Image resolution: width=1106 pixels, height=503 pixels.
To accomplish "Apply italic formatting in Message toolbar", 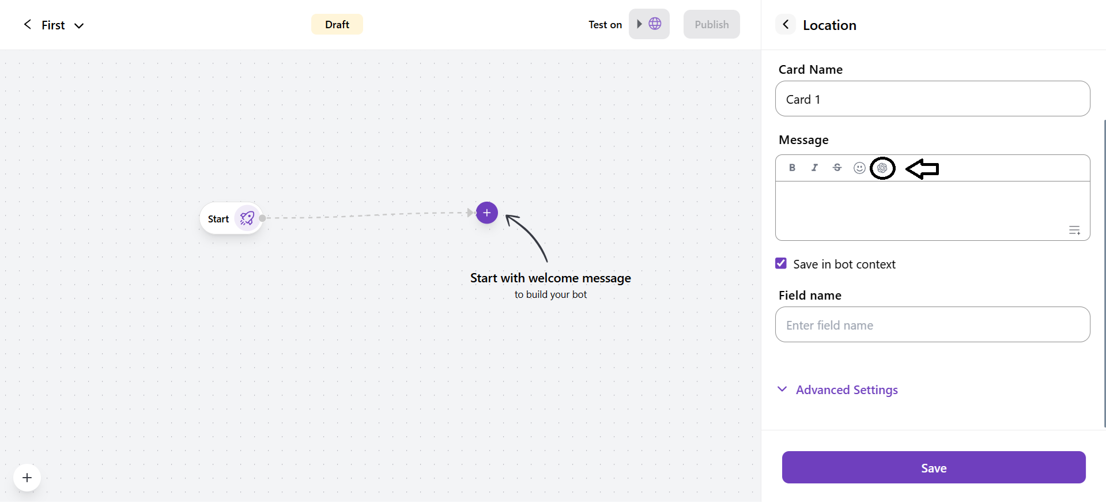I will pos(814,168).
